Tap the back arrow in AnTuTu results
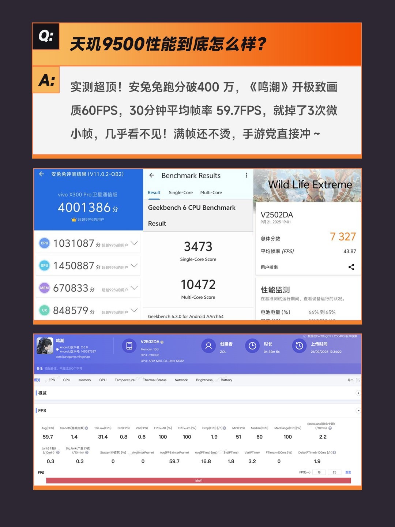395x527 pixels. pyautogui.click(x=42, y=174)
